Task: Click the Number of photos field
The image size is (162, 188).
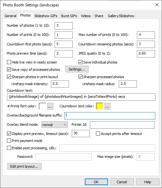Action: [64, 26]
